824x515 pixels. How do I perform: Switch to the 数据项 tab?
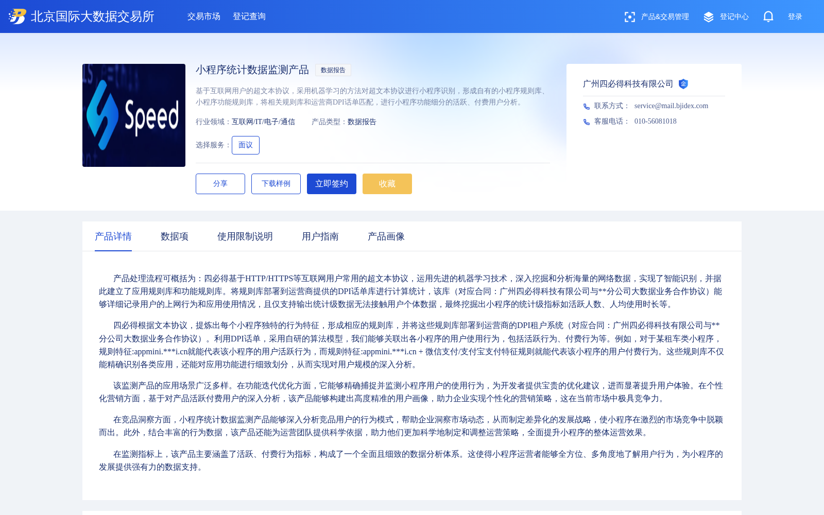coord(175,236)
